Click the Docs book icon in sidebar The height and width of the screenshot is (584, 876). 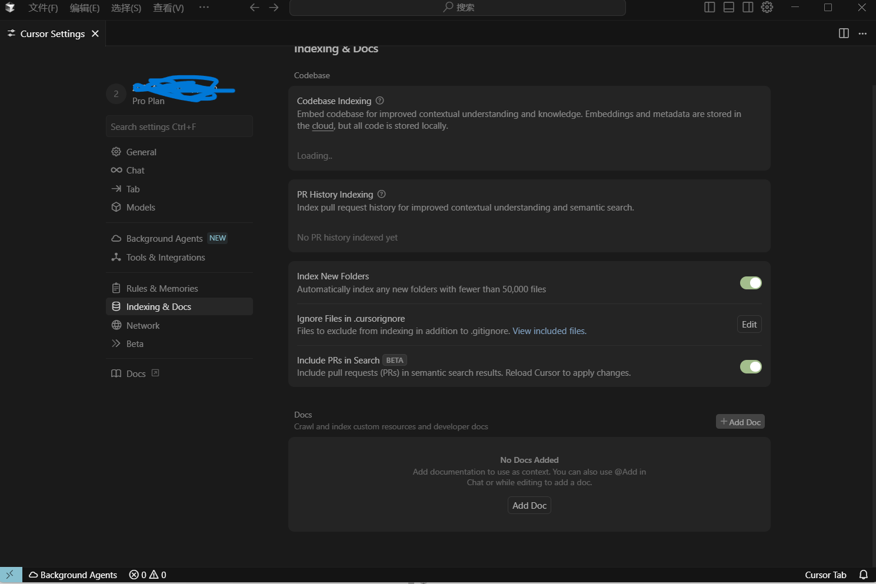pos(116,373)
